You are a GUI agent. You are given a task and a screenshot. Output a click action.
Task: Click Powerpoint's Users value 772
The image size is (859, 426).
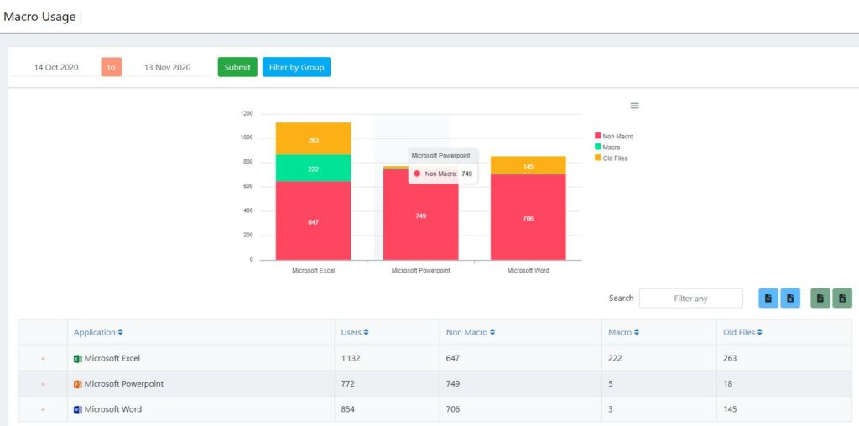coord(348,384)
